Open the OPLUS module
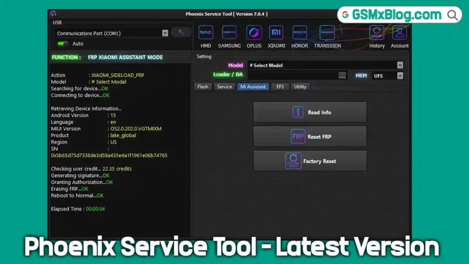The width and height of the screenshot is (469, 264). (254, 33)
